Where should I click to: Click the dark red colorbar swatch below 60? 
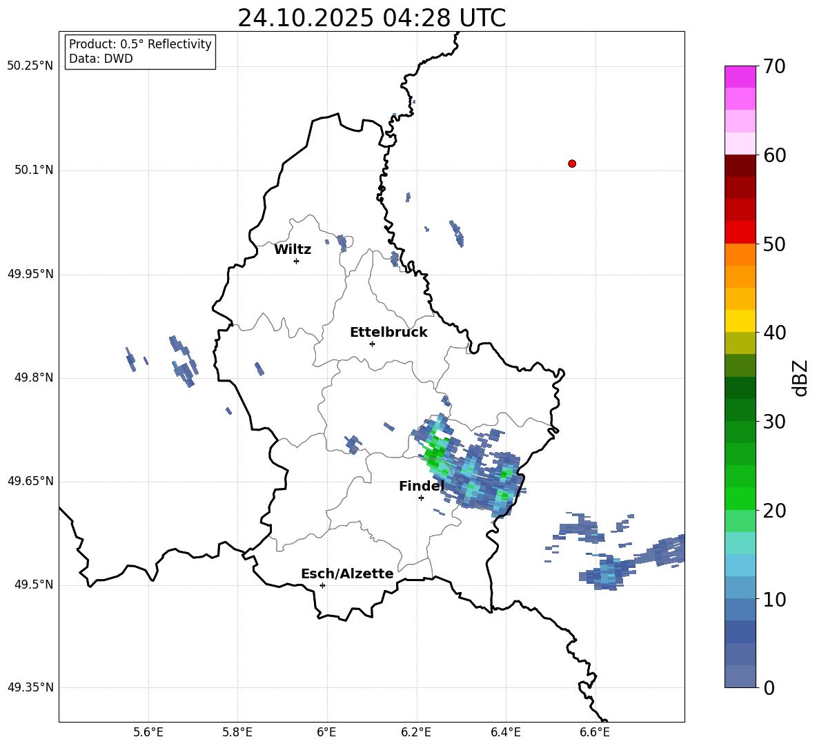tap(740, 166)
